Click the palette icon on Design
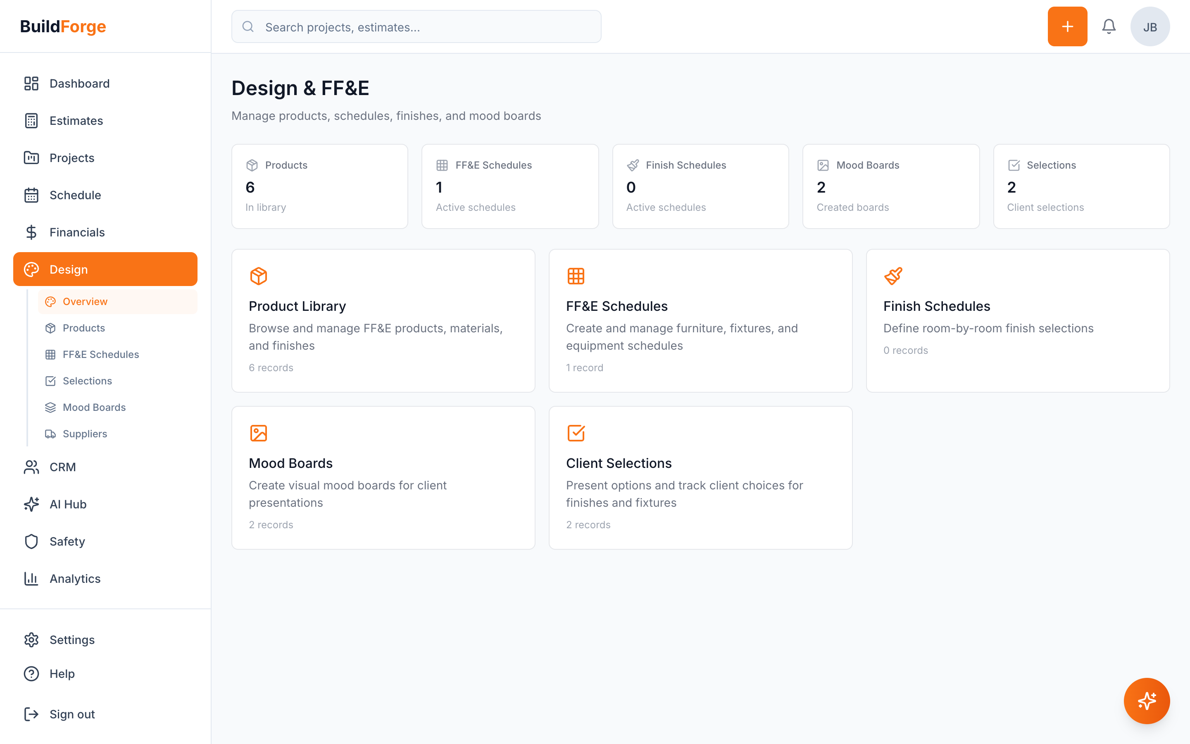Screen dimensions: 1190x744 click(31, 269)
